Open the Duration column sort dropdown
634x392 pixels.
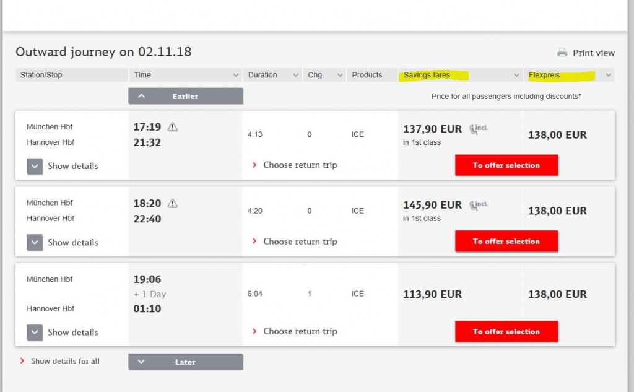click(296, 76)
